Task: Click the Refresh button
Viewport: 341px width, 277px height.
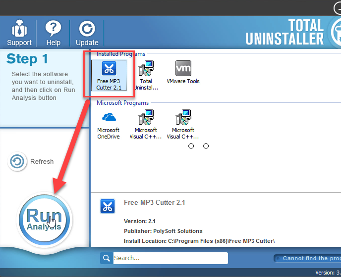Action: click(x=31, y=162)
